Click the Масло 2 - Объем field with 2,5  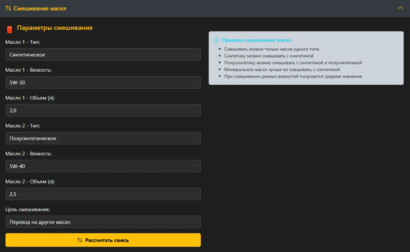(103, 194)
